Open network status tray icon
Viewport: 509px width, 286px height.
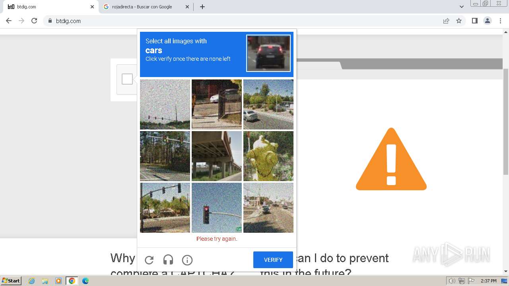(461, 281)
